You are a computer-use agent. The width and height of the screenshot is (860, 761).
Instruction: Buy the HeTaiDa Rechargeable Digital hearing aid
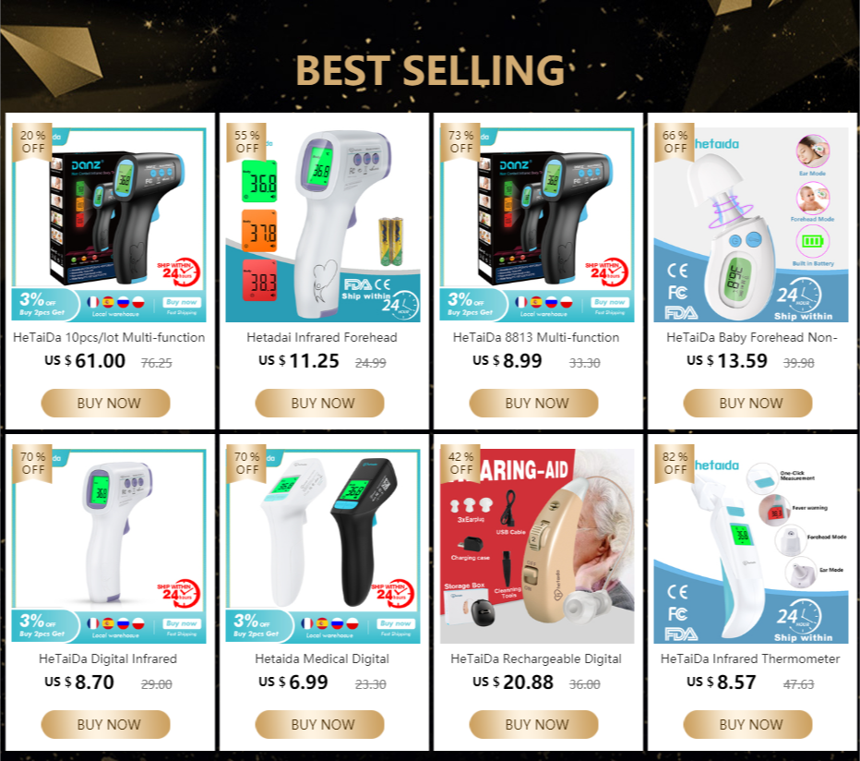coord(533,724)
